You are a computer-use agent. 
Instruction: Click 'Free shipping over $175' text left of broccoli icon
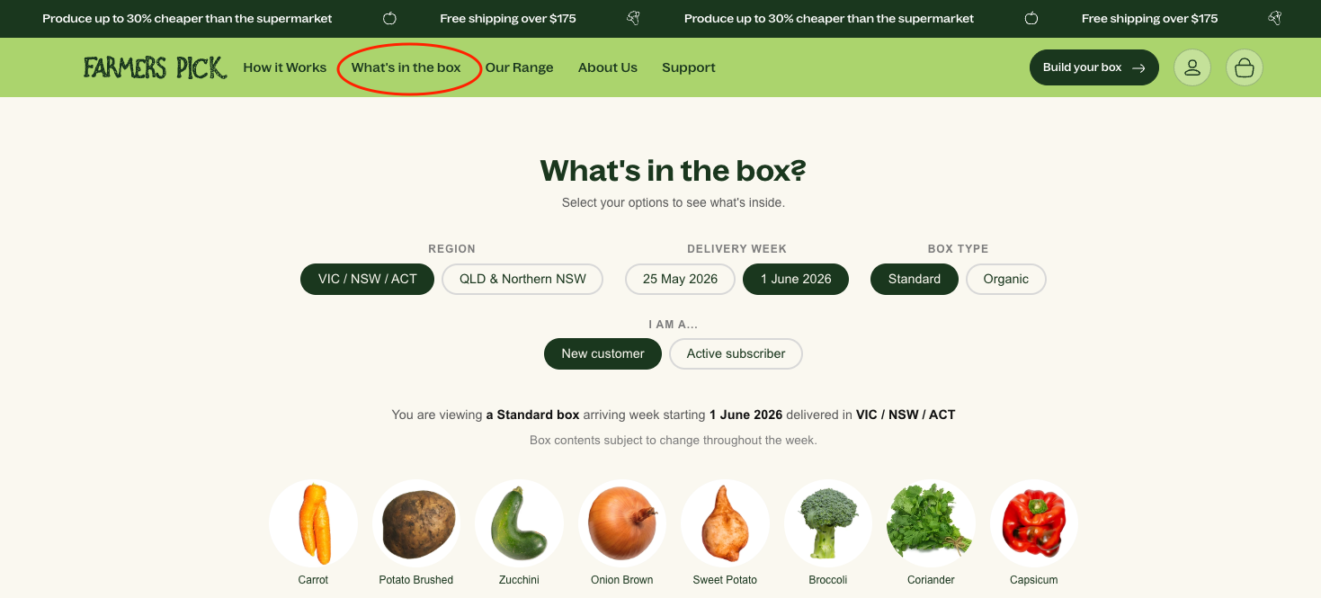coord(508,18)
